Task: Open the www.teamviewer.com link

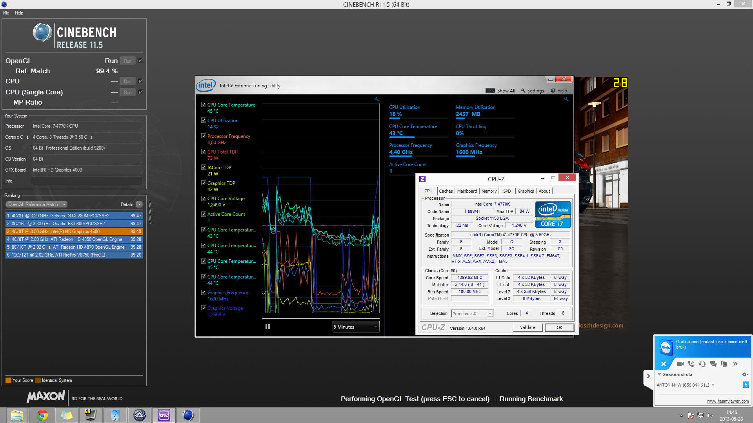Action: coord(728,401)
